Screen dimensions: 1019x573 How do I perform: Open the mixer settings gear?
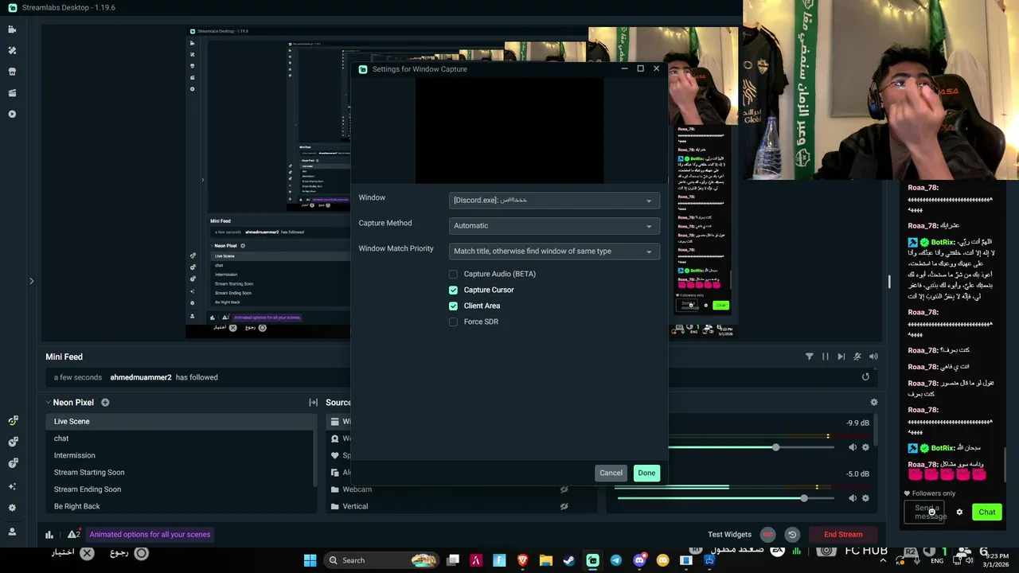click(873, 403)
